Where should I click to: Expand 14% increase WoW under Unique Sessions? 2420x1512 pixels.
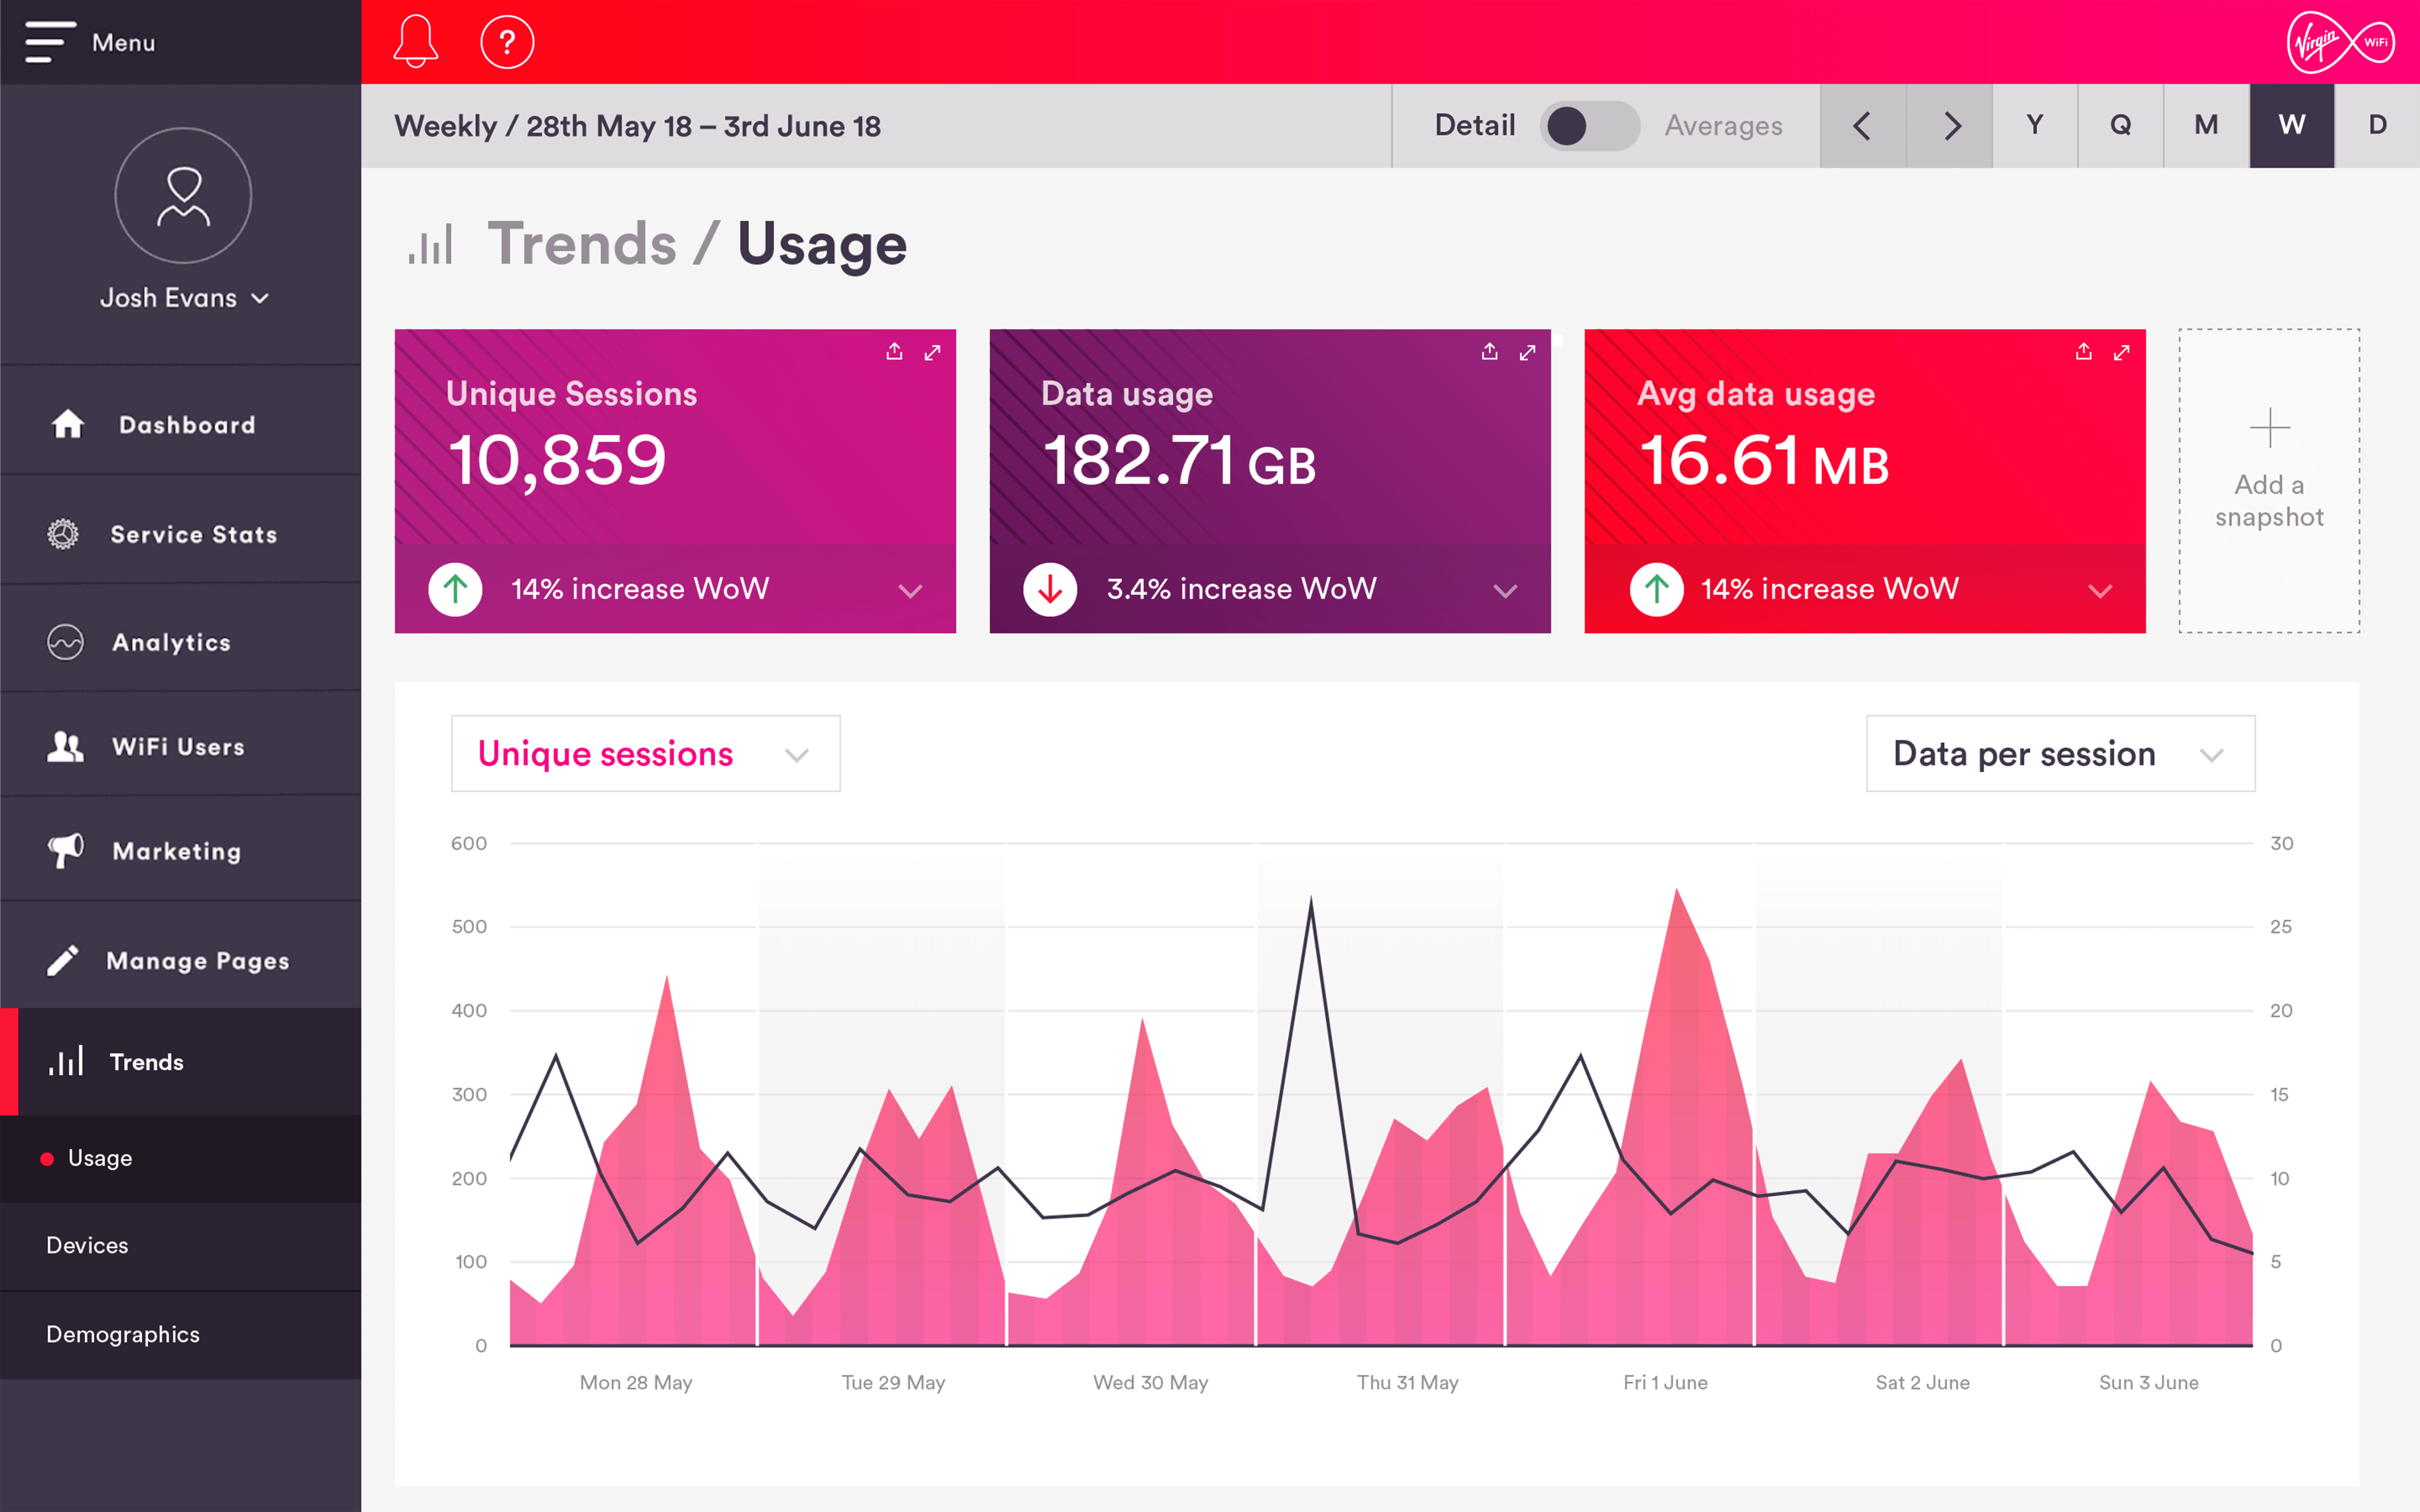[x=909, y=590]
